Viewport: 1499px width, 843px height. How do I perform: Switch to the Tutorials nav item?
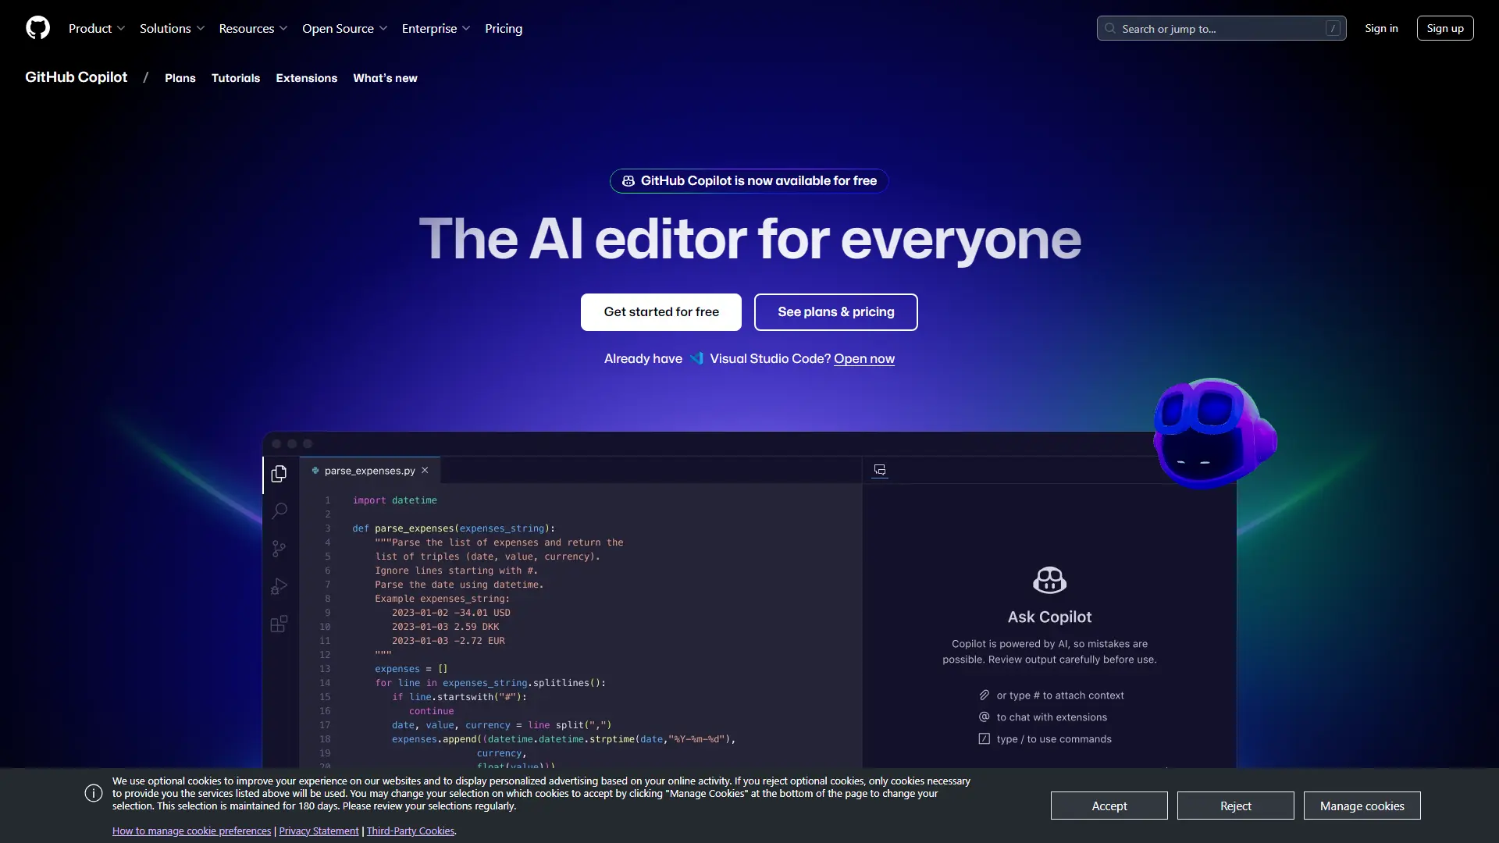pyautogui.click(x=235, y=78)
